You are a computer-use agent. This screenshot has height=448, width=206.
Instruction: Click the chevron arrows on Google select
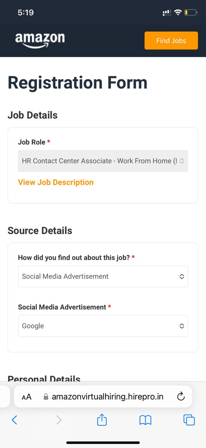(182, 326)
